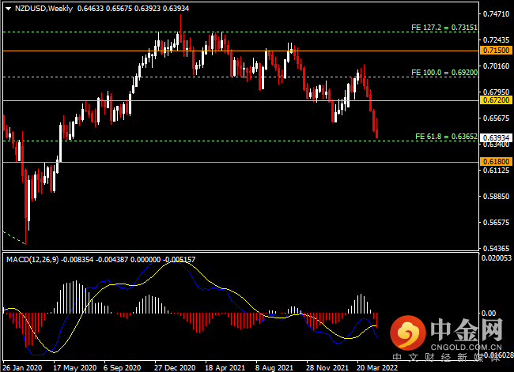The width and height of the screenshot is (514, 372).
Task: Click the FE 127.2 = 0.73151 label
Action: pyautogui.click(x=444, y=28)
